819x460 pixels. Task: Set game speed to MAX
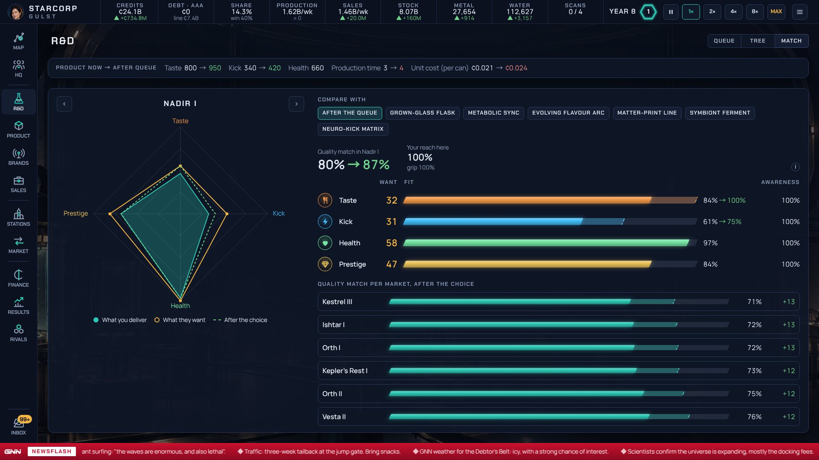click(776, 12)
